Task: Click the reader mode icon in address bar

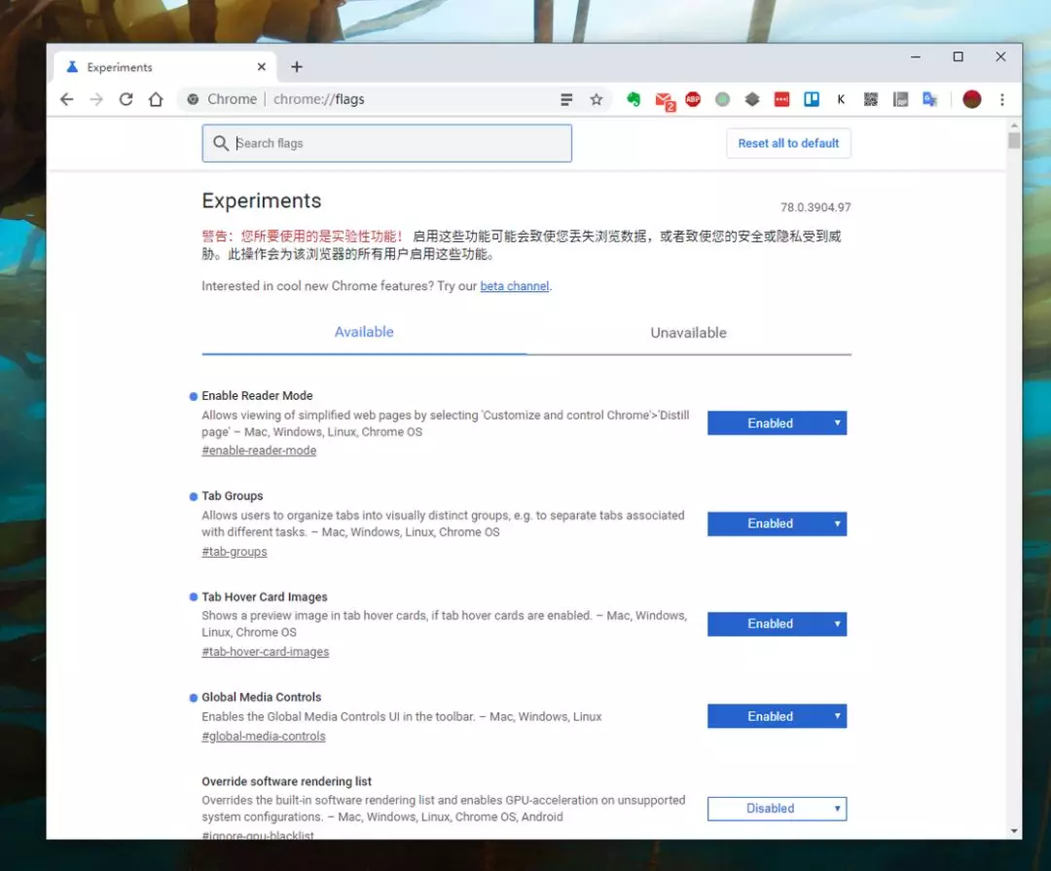Action: click(x=566, y=99)
